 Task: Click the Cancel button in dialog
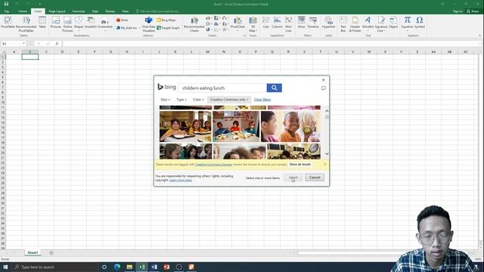pyautogui.click(x=315, y=178)
